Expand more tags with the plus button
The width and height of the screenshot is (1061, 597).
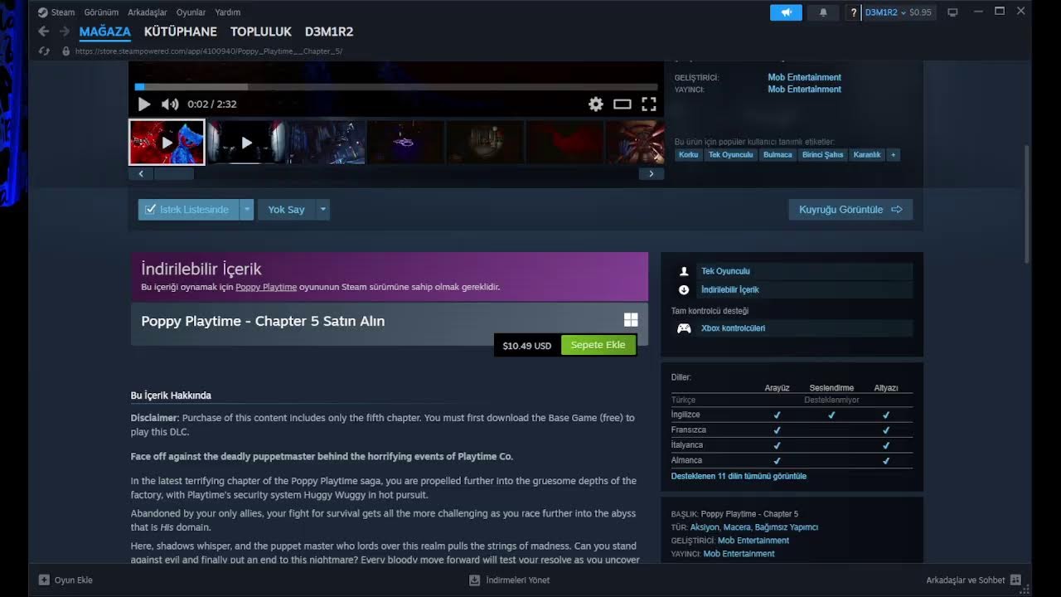pos(893,155)
